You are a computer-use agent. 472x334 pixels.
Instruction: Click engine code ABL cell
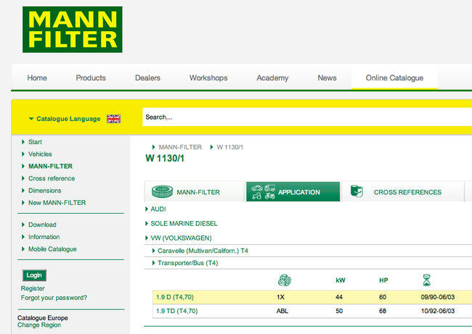282,311
